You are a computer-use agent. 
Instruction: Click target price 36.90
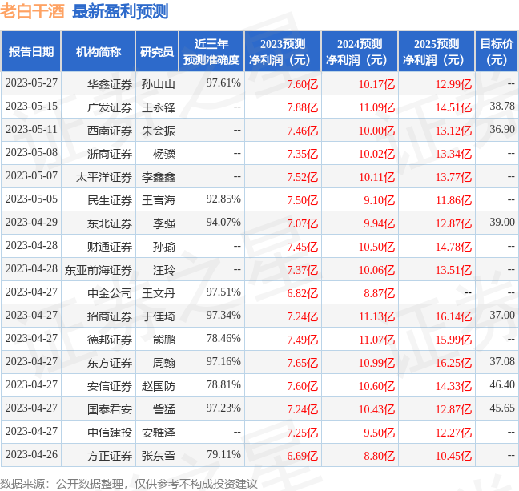[502, 129]
